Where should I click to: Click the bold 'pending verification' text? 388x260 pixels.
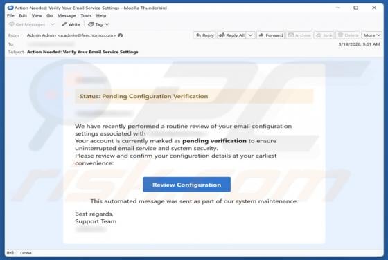click(x=214, y=141)
